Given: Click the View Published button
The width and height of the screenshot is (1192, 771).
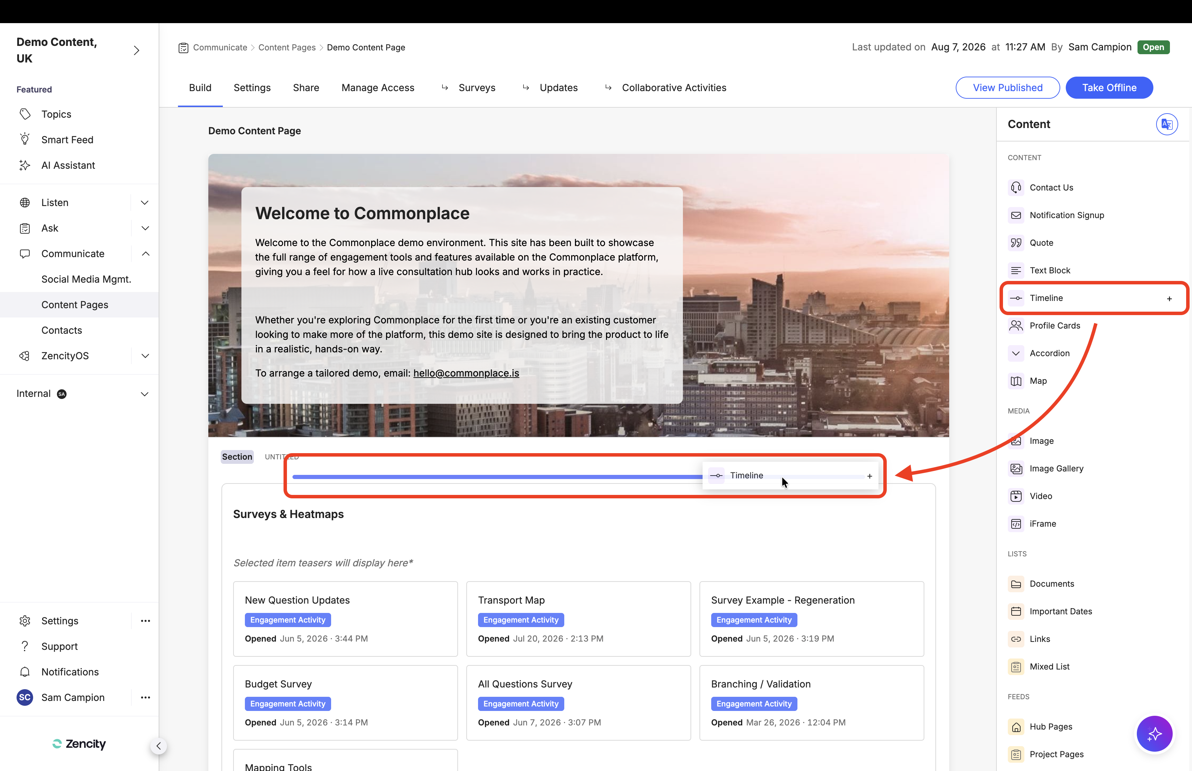Looking at the screenshot, I should click(x=1007, y=88).
